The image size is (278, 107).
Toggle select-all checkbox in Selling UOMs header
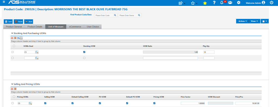pos(14,97)
